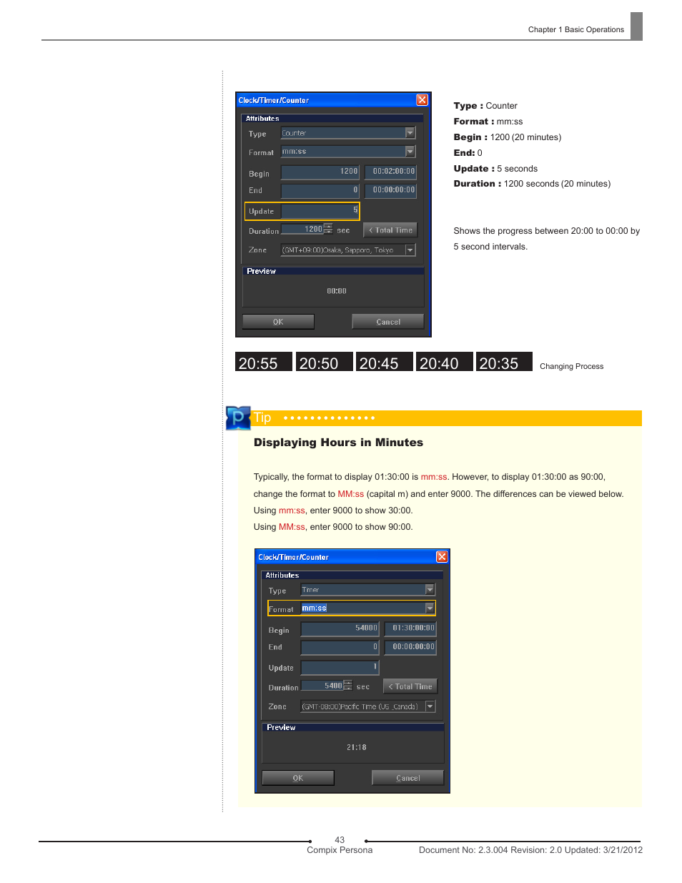Viewport: 682px width, 883px height.
Task: Click the heading Displaying Hours in Minutes
Action: coord(338,443)
